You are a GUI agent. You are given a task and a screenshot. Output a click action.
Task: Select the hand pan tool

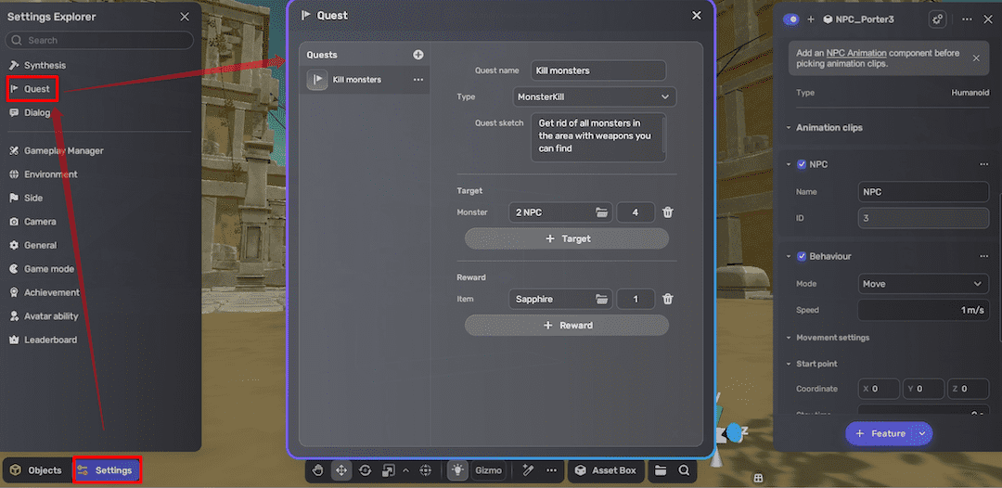click(317, 470)
